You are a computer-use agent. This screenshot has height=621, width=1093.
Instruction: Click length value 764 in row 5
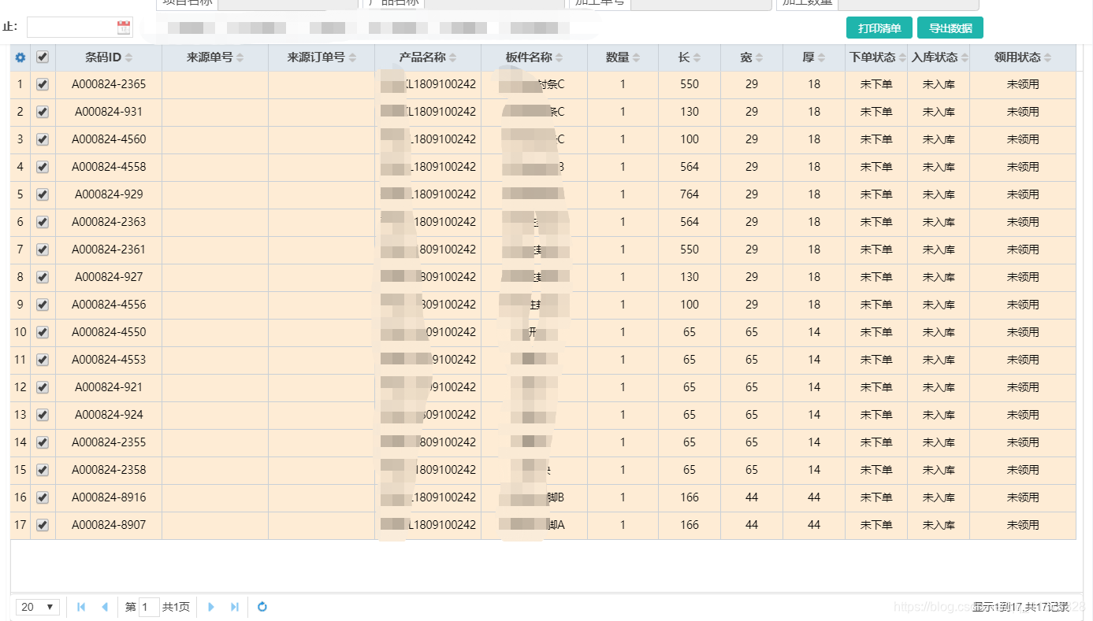pyautogui.click(x=690, y=194)
